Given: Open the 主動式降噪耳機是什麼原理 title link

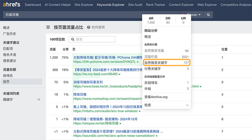Looking at the screenshot, I should [118, 131].
